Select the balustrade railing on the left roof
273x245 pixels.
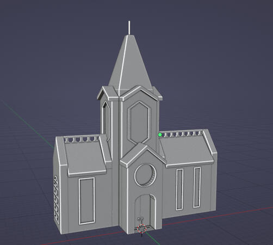coord(81,139)
